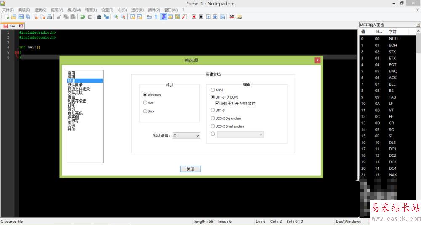Image resolution: width=421 pixels, height=225 pixels.
Task: Open the 视图(V) menu
Action: coord(57,10)
